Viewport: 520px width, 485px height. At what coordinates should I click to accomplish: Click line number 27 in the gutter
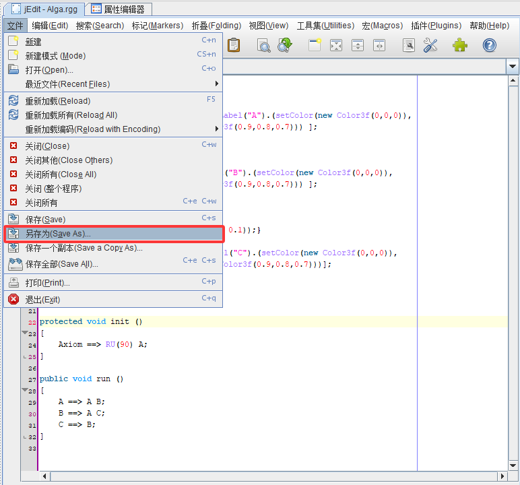tap(32, 379)
